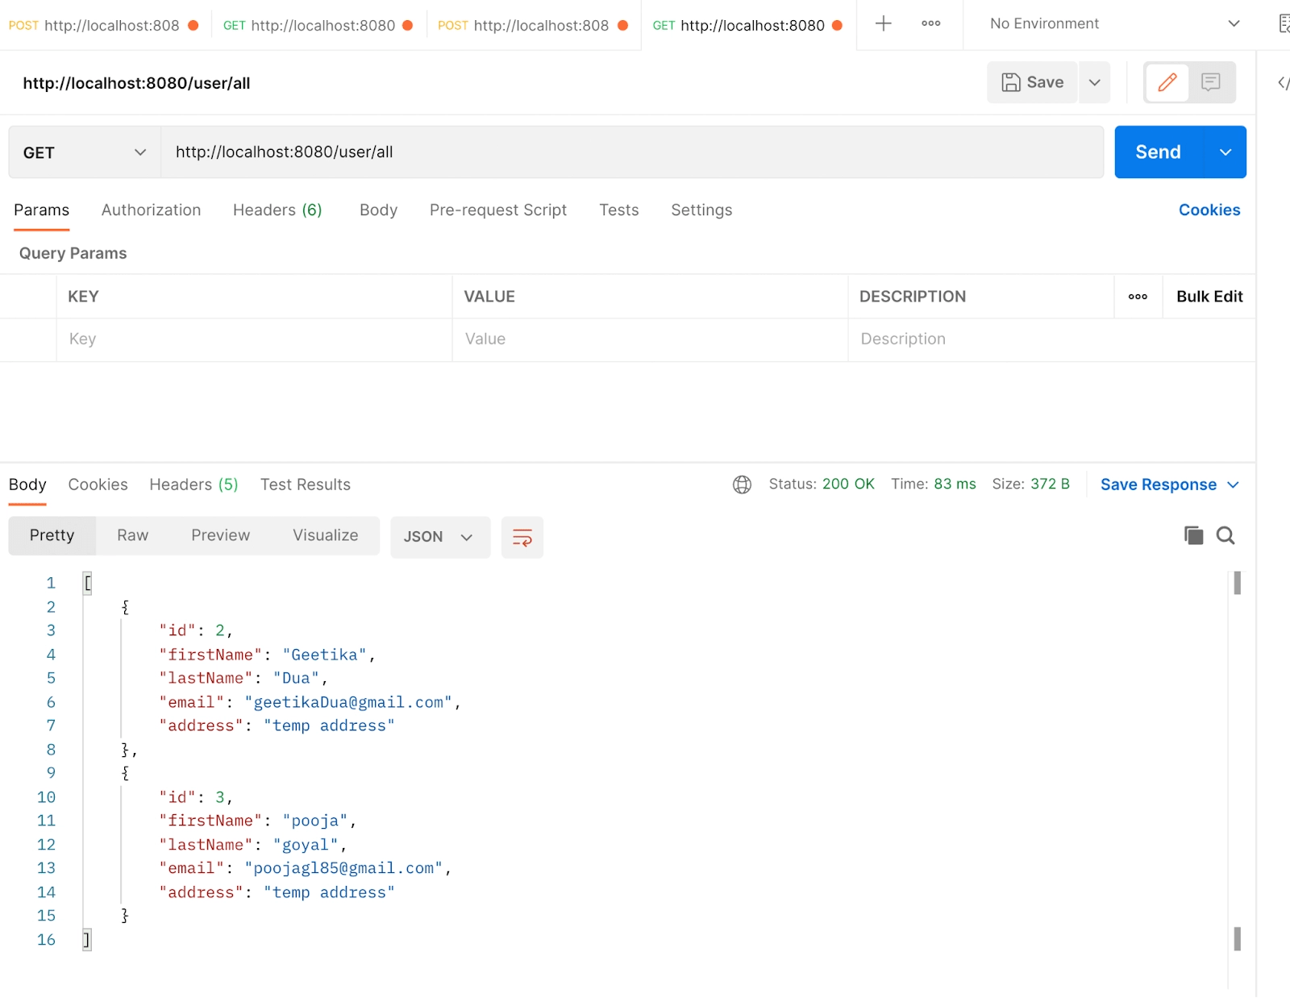Switch response view to Visualize
Screen dimensions: 1290x998
coord(325,534)
